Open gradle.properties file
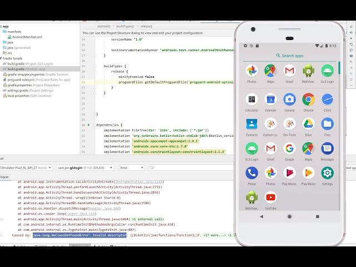The height and width of the screenshot is (267, 356). [31, 85]
